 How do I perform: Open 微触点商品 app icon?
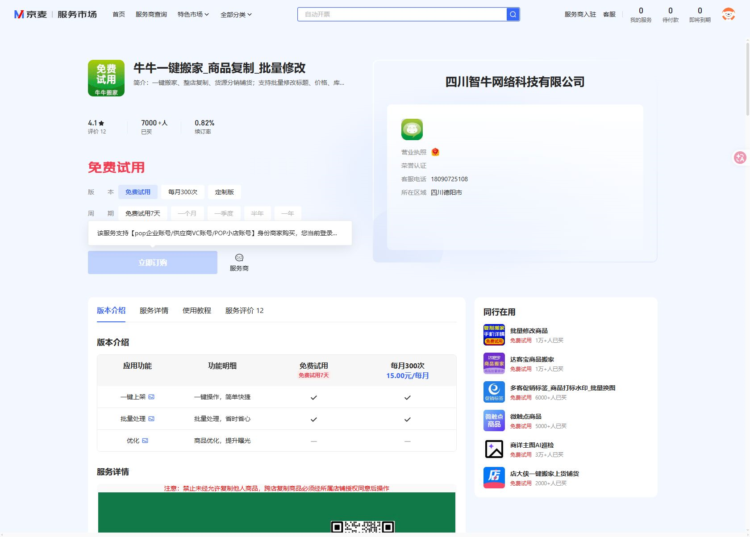click(x=494, y=420)
